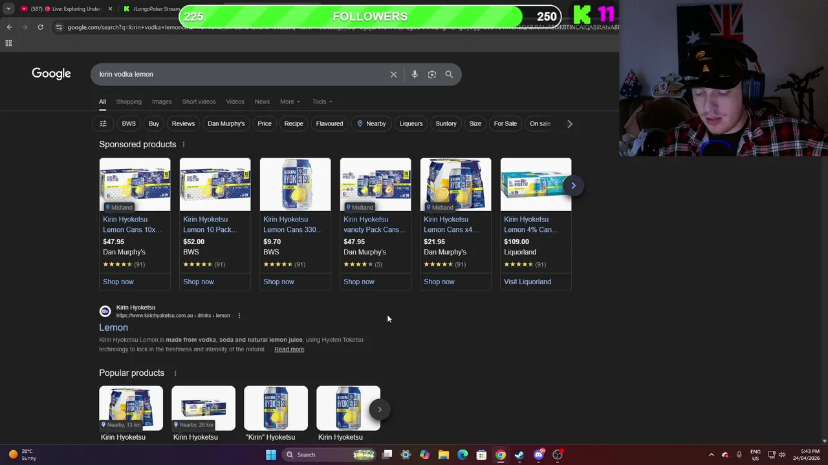Viewport: 828px width, 465px height.
Task: Apply the Reviews filter chip
Action: click(x=183, y=123)
